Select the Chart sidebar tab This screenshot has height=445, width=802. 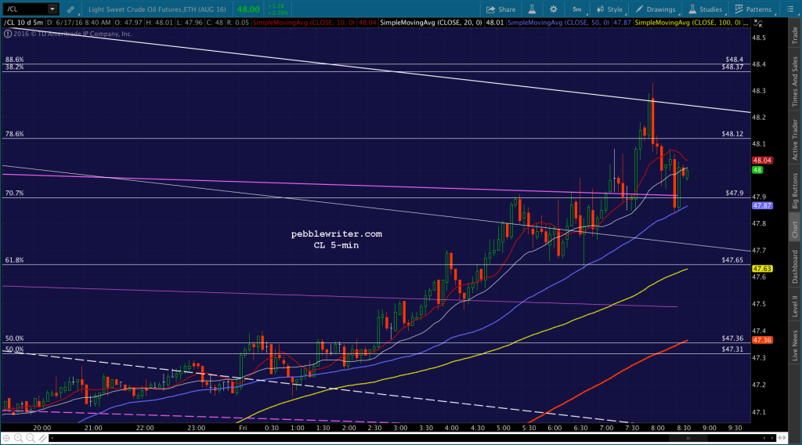click(x=795, y=229)
